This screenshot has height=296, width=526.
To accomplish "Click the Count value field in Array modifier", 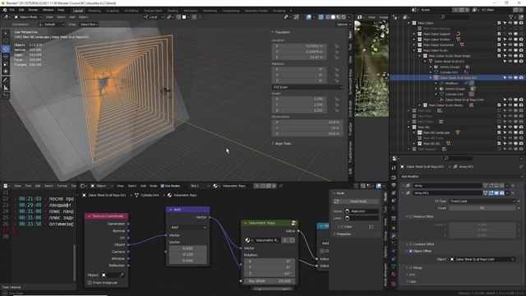I will (482, 208).
